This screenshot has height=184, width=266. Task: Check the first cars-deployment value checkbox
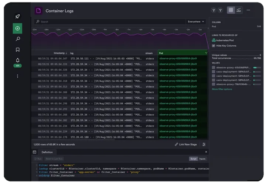(x=214, y=72)
